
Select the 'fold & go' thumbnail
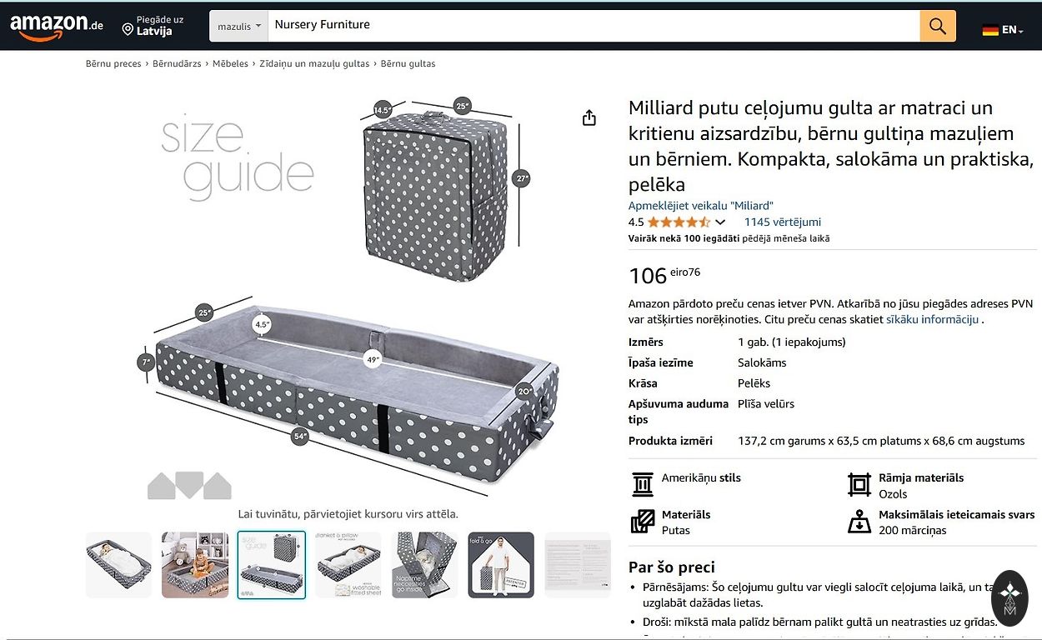[x=501, y=564]
